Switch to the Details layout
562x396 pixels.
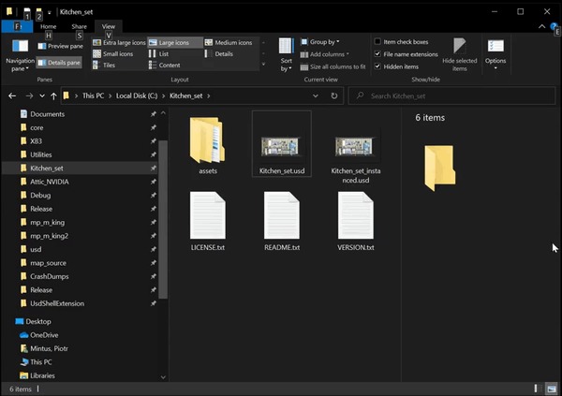coord(219,53)
